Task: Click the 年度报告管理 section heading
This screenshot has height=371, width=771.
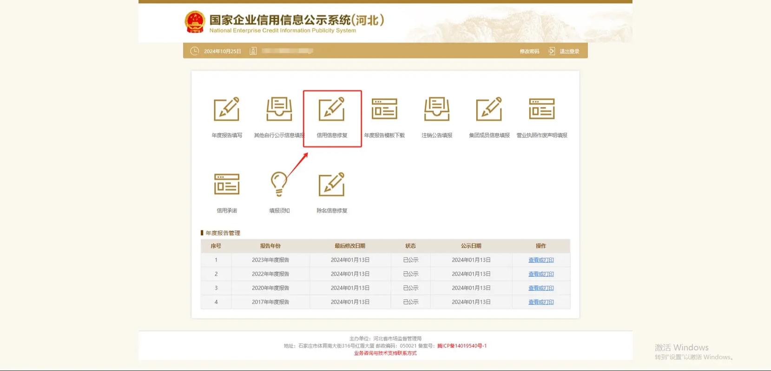Action: (223, 233)
